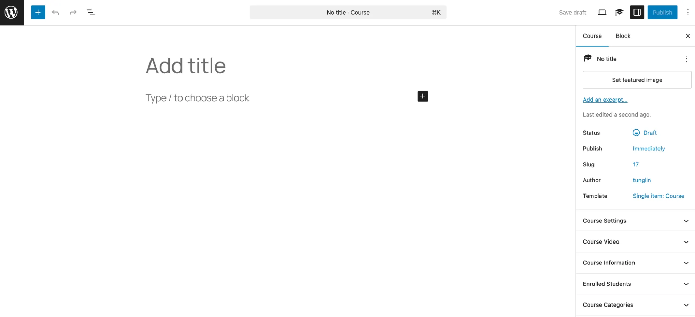This screenshot has width=695, height=317.
Task: Open the course actions three-dot menu
Action: coord(686,59)
